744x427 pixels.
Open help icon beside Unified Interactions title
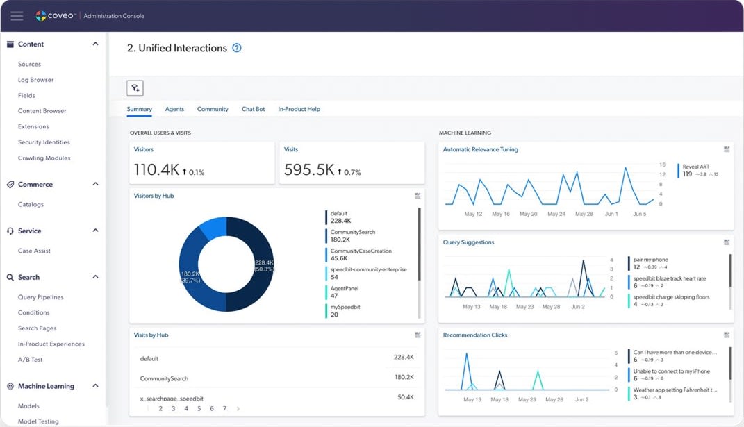(x=237, y=48)
